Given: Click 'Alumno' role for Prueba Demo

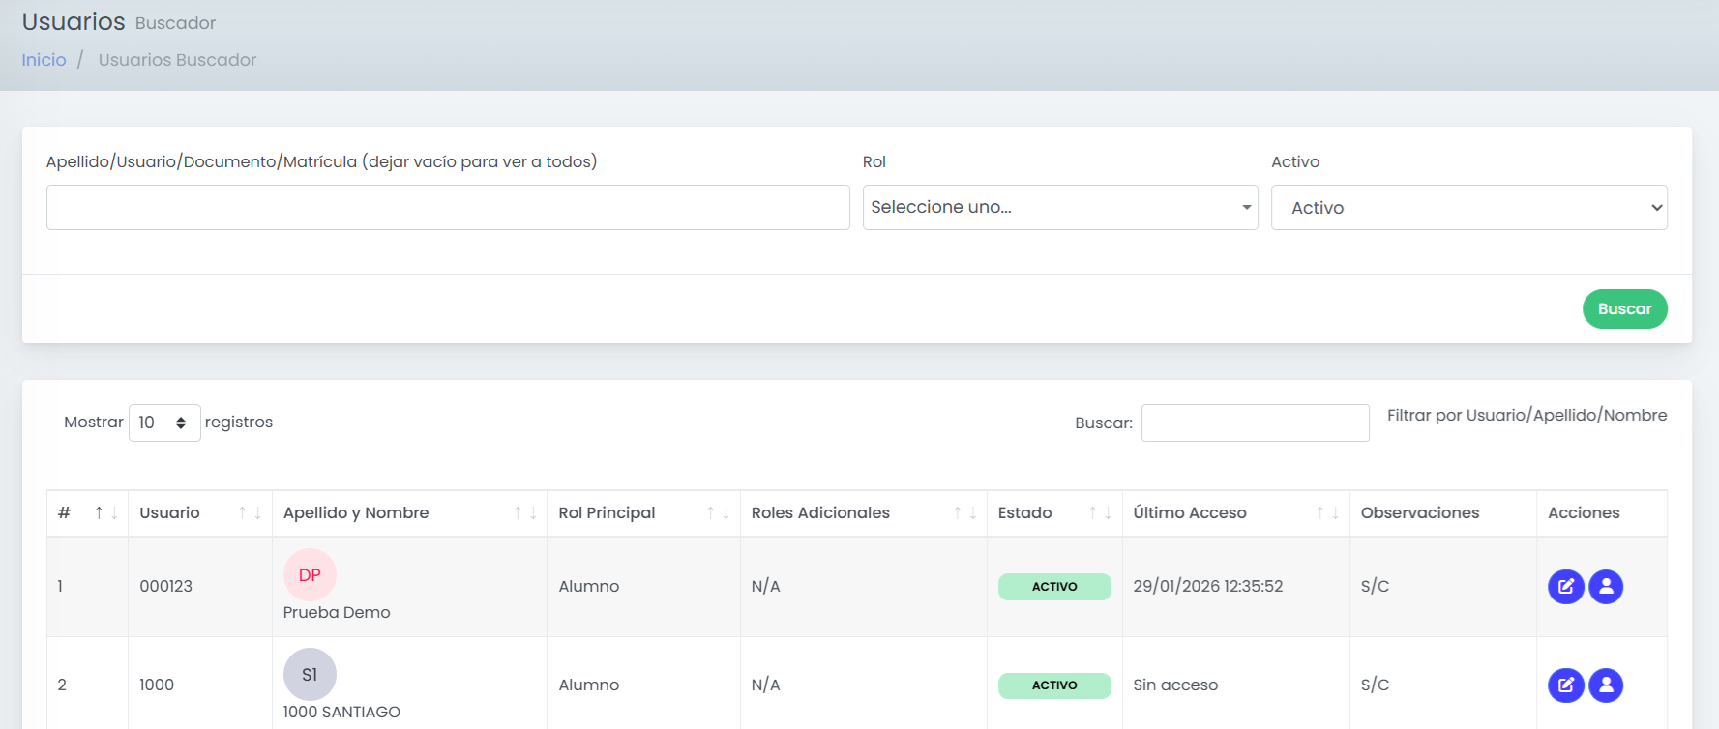Looking at the screenshot, I should tap(589, 586).
